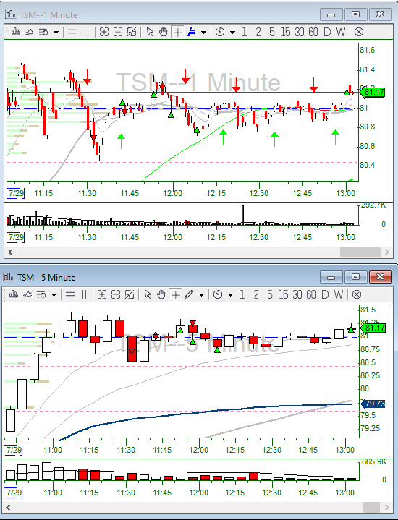The height and width of the screenshot is (520, 398).
Task: Click the 81.17 green price marker on 5 Minute chart
Action: pyautogui.click(x=373, y=328)
